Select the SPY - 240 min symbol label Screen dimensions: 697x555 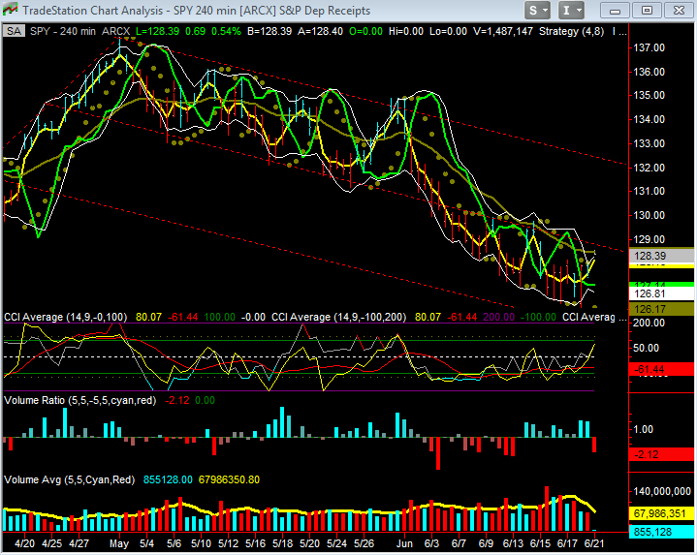coord(63,32)
